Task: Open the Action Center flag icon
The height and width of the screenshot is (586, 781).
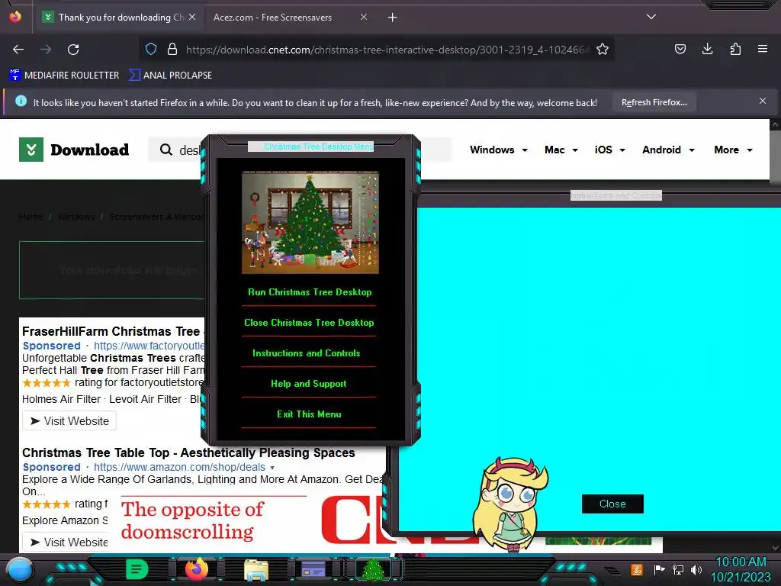Action: 659,569
